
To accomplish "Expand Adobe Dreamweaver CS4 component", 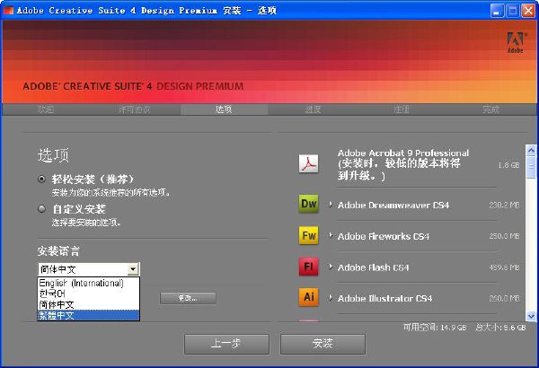I will pyautogui.click(x=331, y=205).
